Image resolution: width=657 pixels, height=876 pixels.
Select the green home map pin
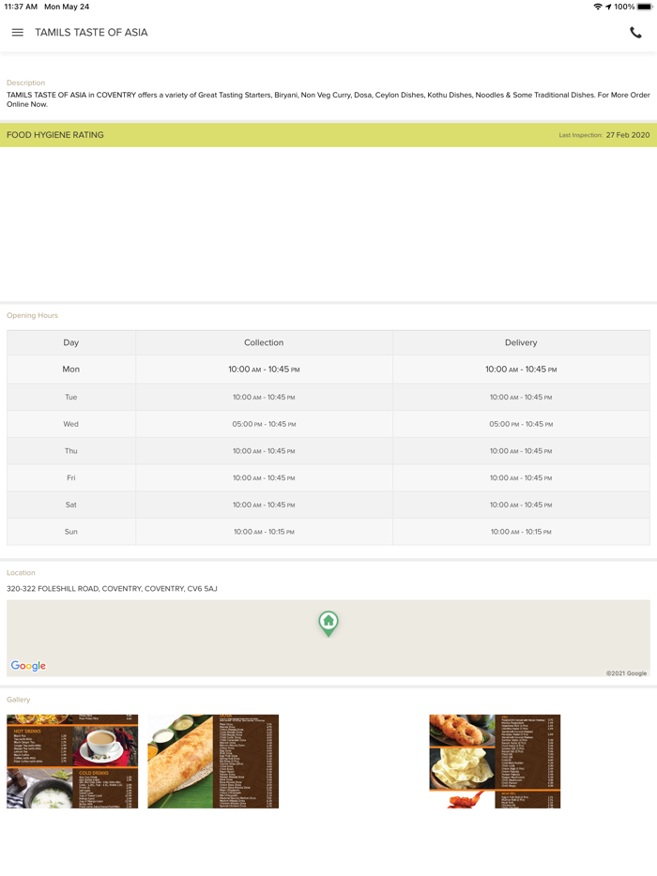pos(328,624)
